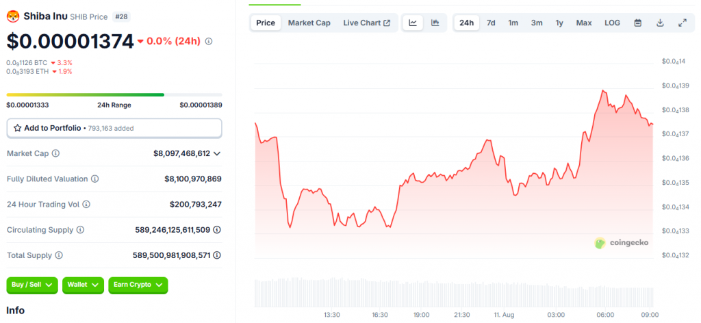
Task: Click the star icon in Add to Portfolio
Action: pos(17,128)
